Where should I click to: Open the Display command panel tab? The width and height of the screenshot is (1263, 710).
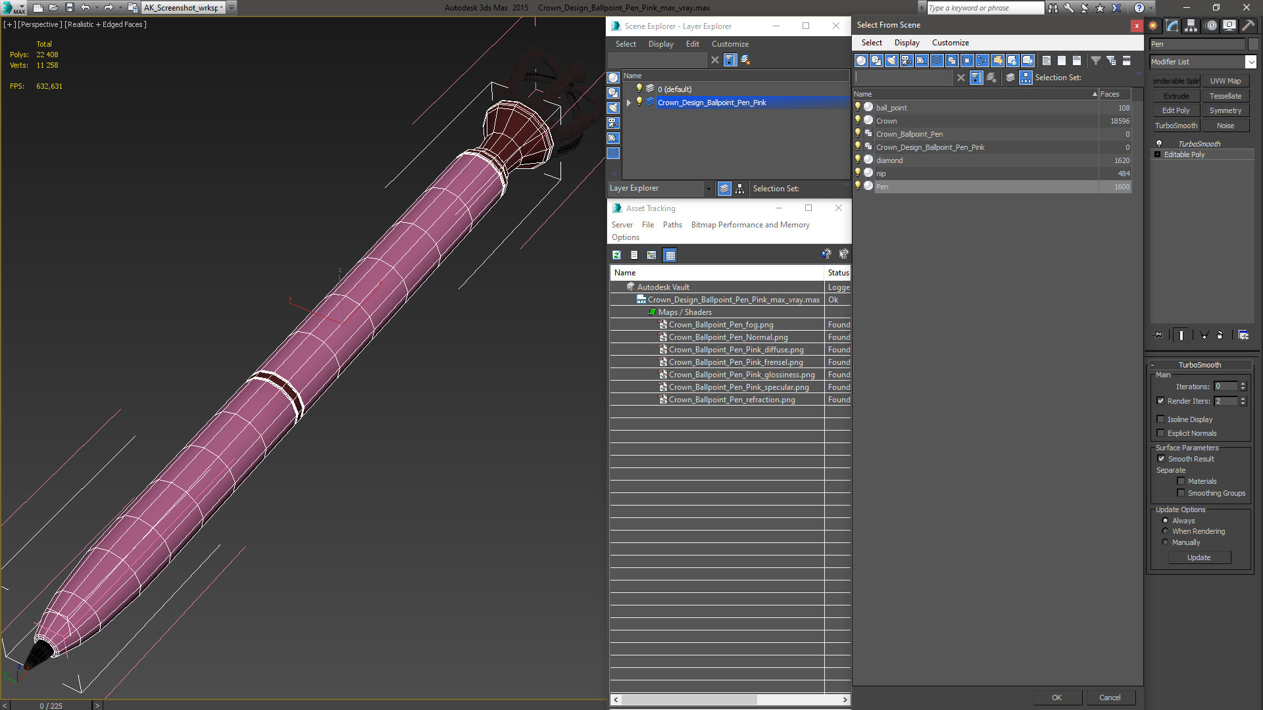1229,26
